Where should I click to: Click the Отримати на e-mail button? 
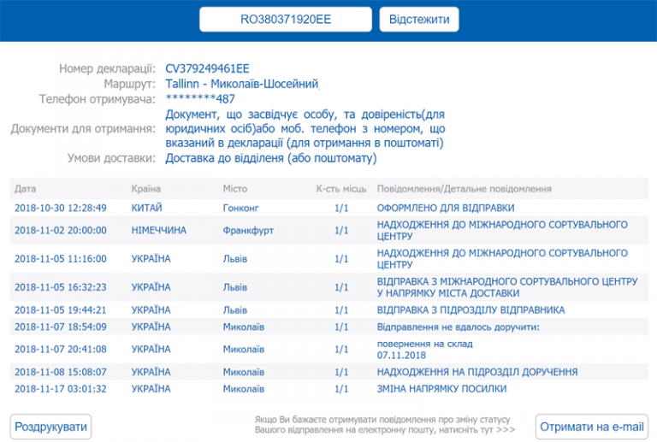(592, 427)
